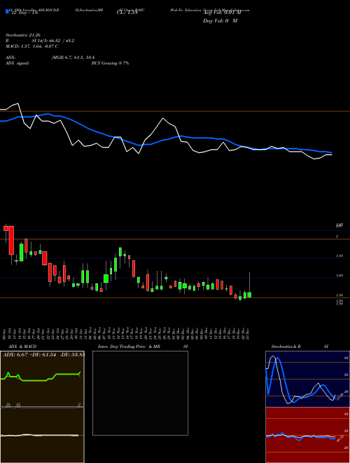Click the MACD sub-panel below the ADX chart
The image size is (350, 463).
[42, 435]
